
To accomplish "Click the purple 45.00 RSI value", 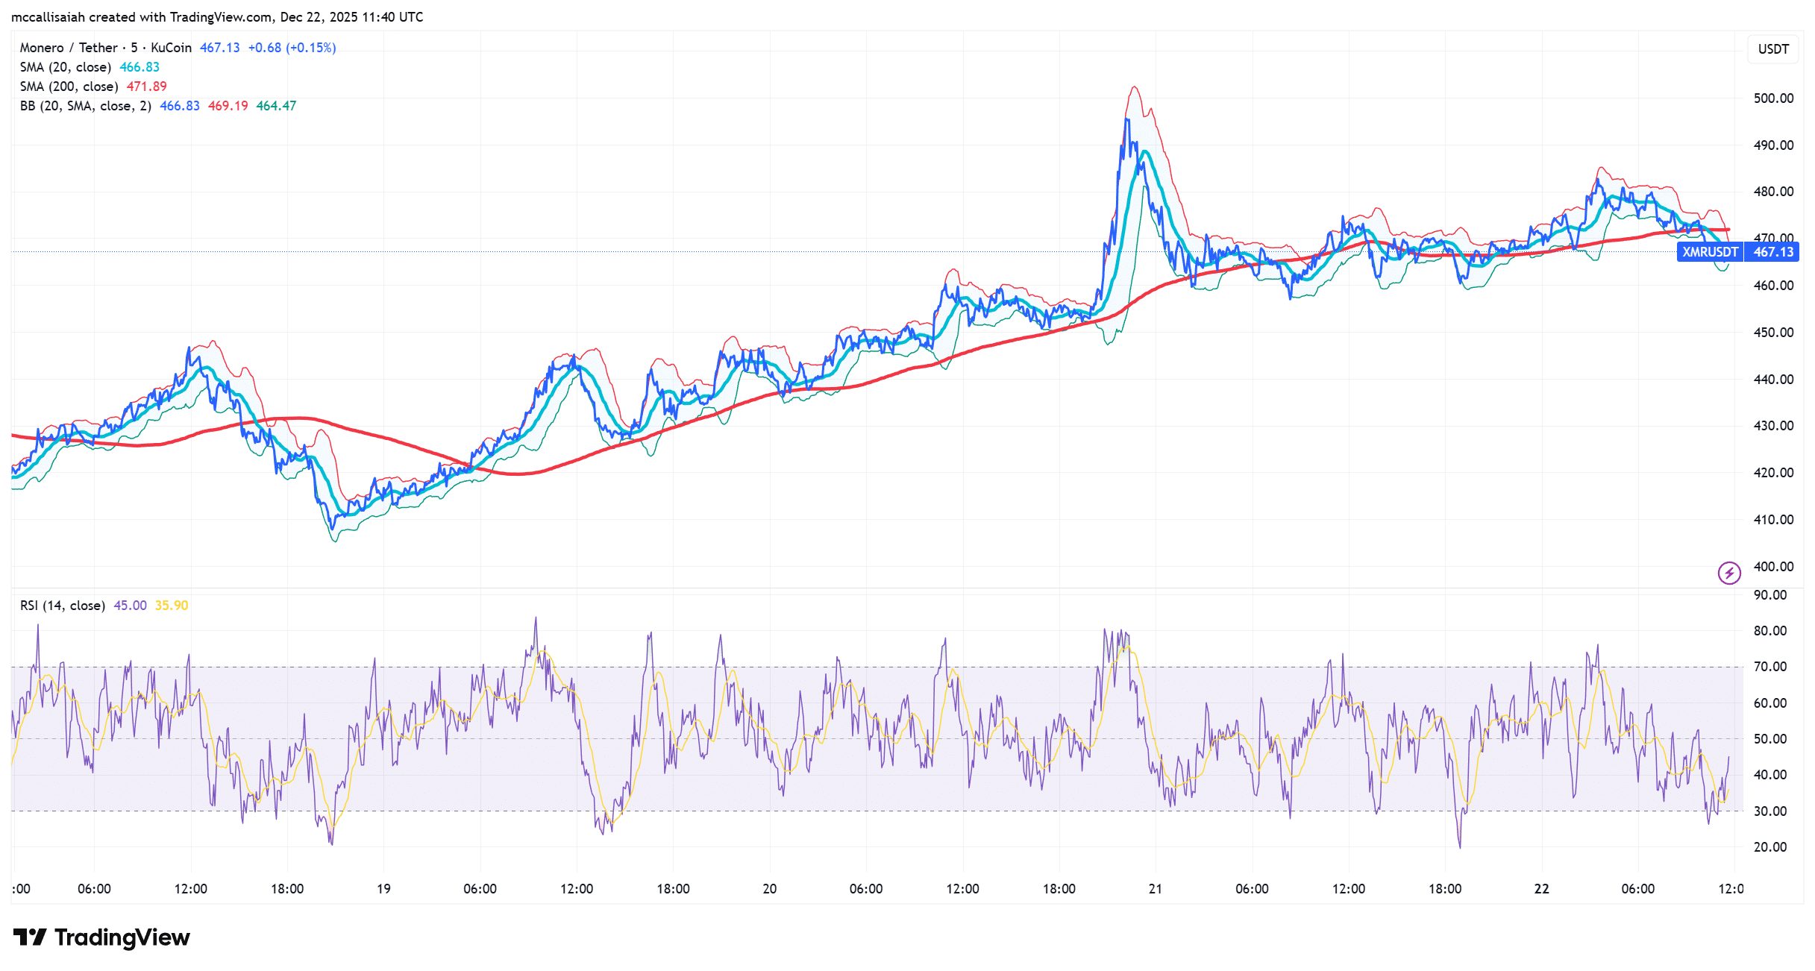I will point(130,606).
